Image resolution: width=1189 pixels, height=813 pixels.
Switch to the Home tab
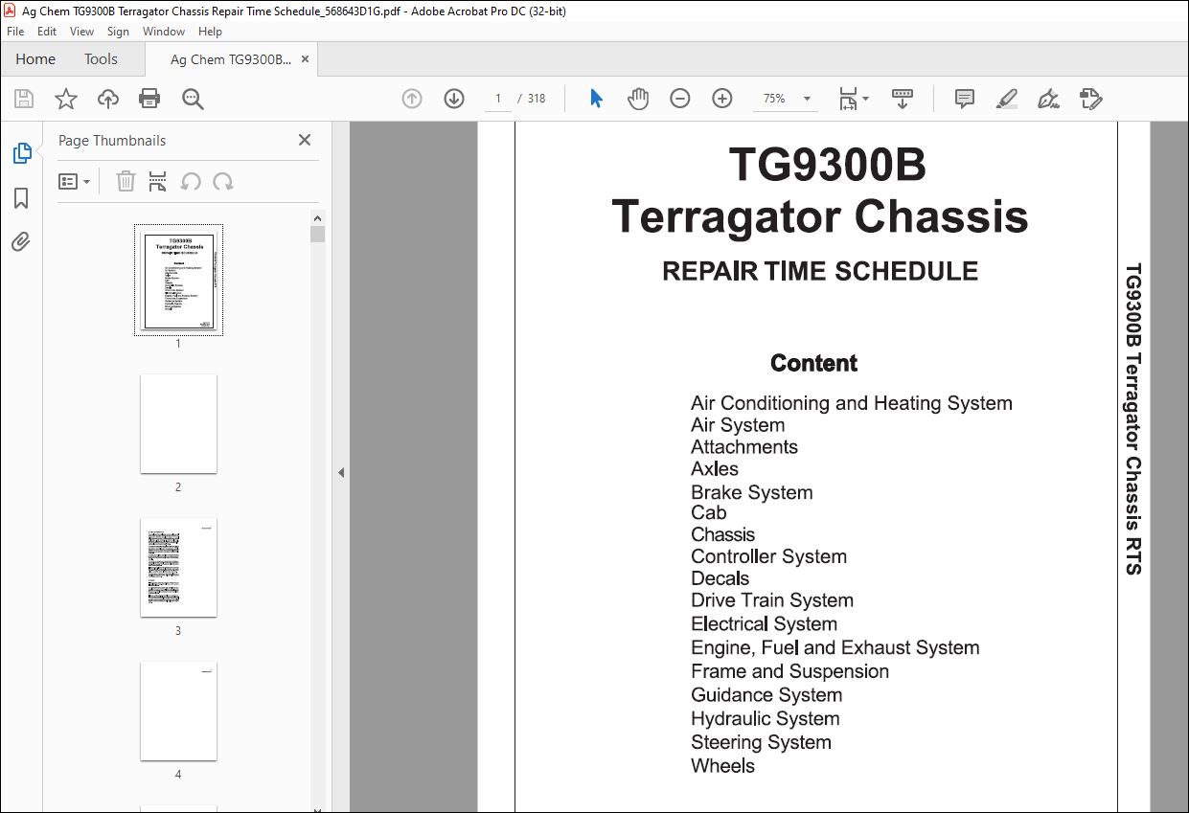pyautogui.click(x=35, y=59)
